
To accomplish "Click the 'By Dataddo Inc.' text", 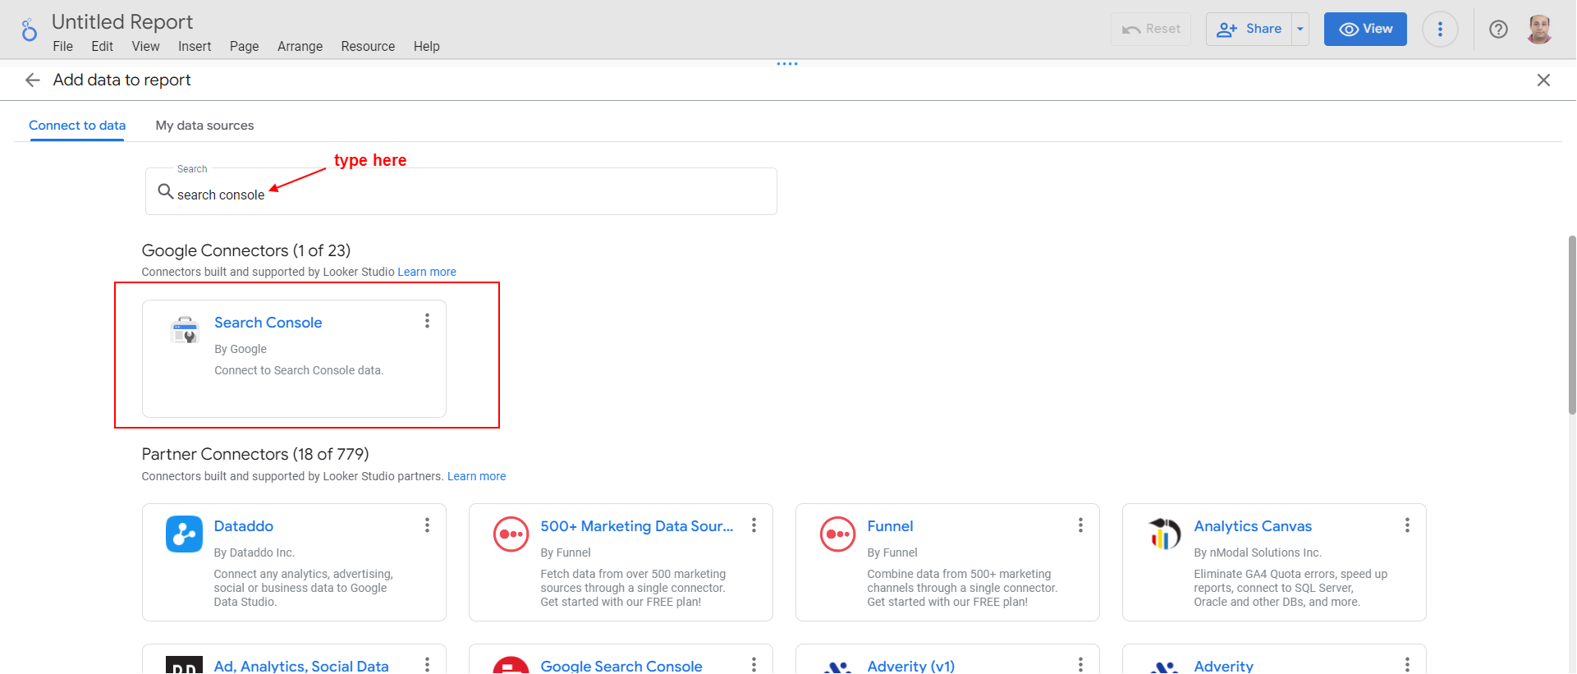I will pos(254,552).
